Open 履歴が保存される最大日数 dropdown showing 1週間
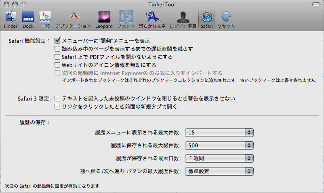This screenshot has width=324, height=193. pyautogui.click(x=219, y=158)
